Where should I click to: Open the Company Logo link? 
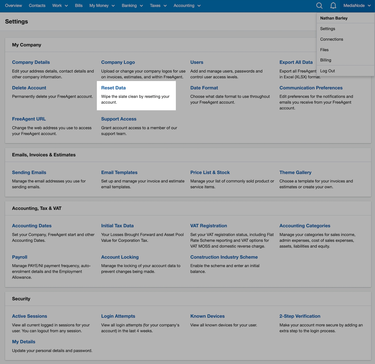[118, 62]
